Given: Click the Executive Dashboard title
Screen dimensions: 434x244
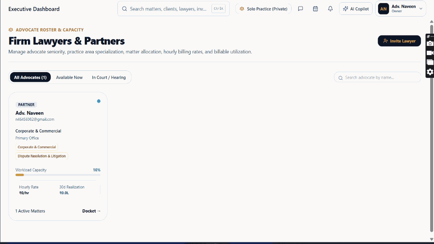Looking at the screenshot, I should point(34,9).
